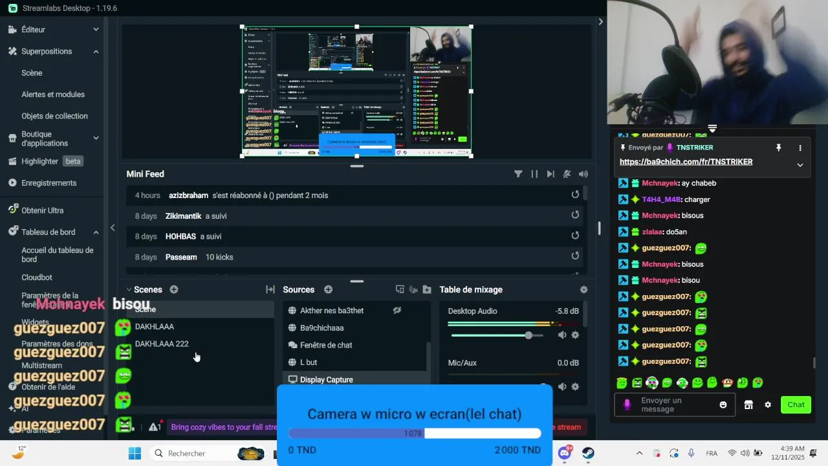Screen dimensions: 828x466
Task: Replay the Passeam 10 kicks alert
Action: [x=575, y=256]
